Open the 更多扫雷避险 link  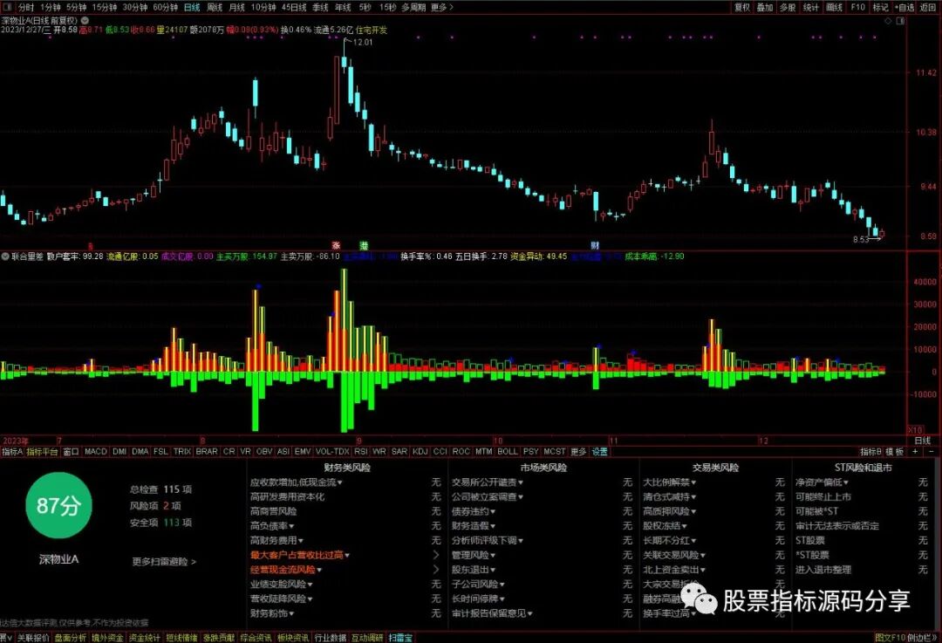[x=164, y=561]
